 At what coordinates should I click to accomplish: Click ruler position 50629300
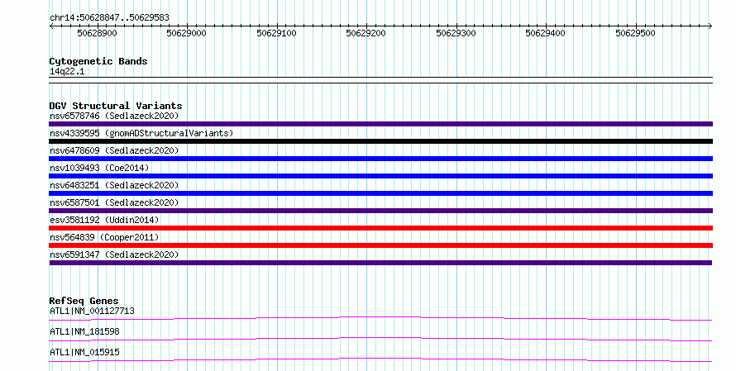456,33
